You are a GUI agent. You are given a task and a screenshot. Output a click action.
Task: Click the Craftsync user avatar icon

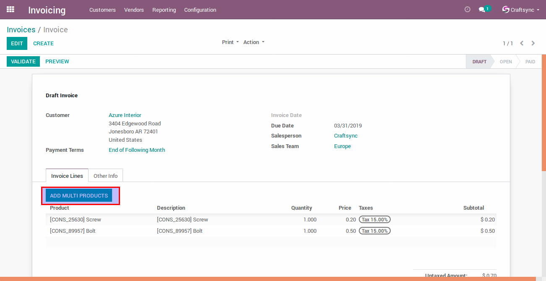(x=506, y=10)
